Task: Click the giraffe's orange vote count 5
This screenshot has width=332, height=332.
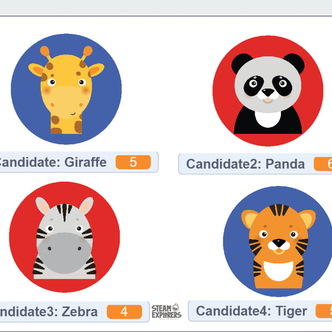Action: [133, 162]
